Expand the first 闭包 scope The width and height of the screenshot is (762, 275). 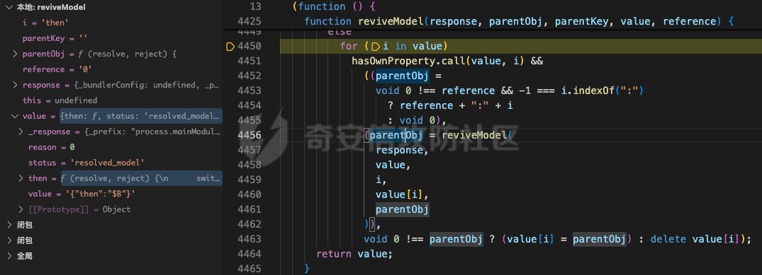click(9, 225)
